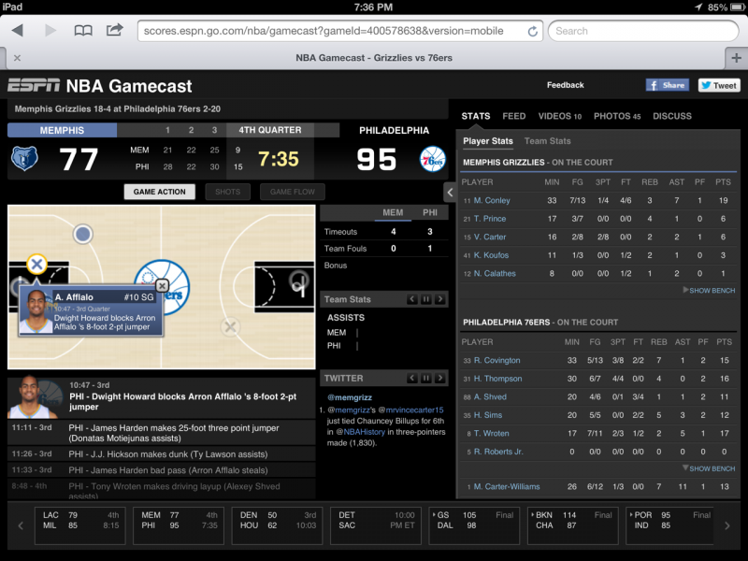Switch to the Game Action view
Screen dimensions: 748x561
point(160,192)
